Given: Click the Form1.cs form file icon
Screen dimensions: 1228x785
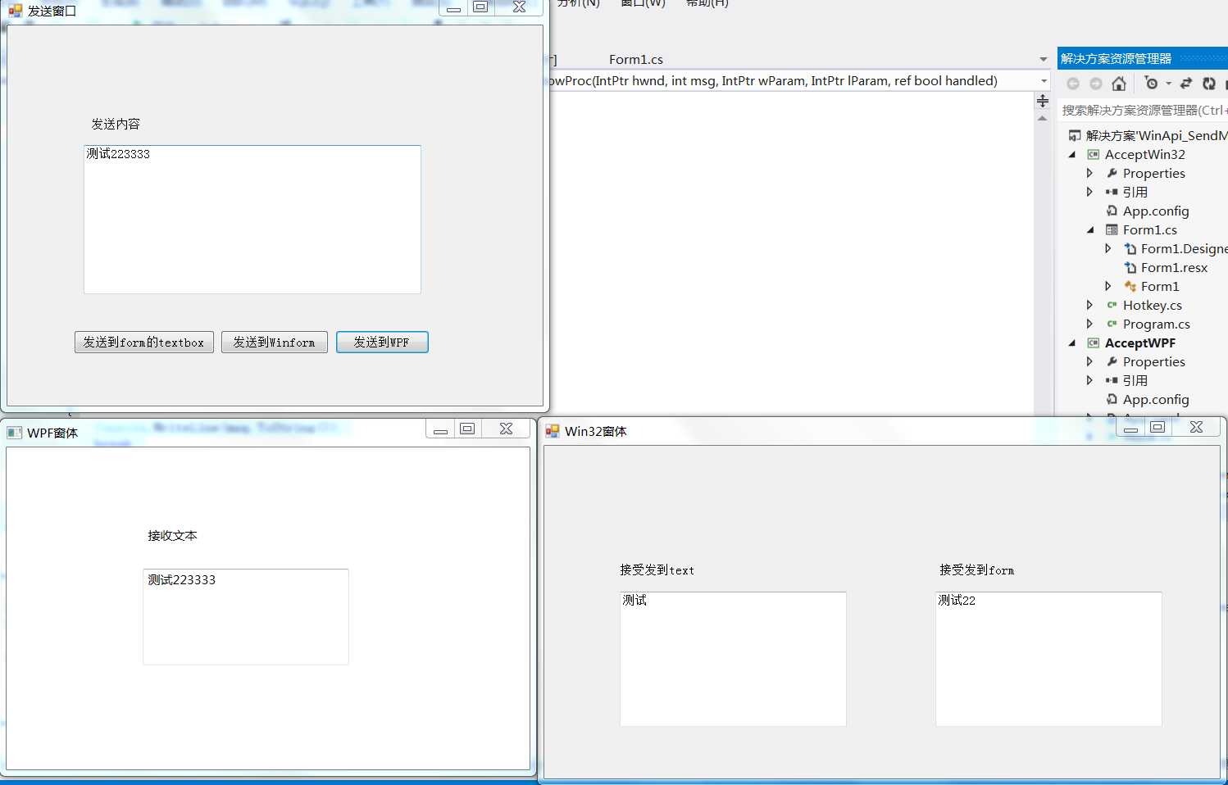Looking at the screenshot, I should coord(1112,229).
